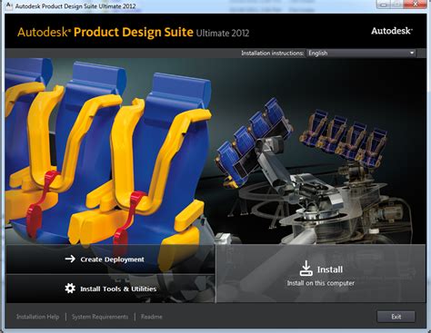Click the Autodesk logo text

click(392, 31)
